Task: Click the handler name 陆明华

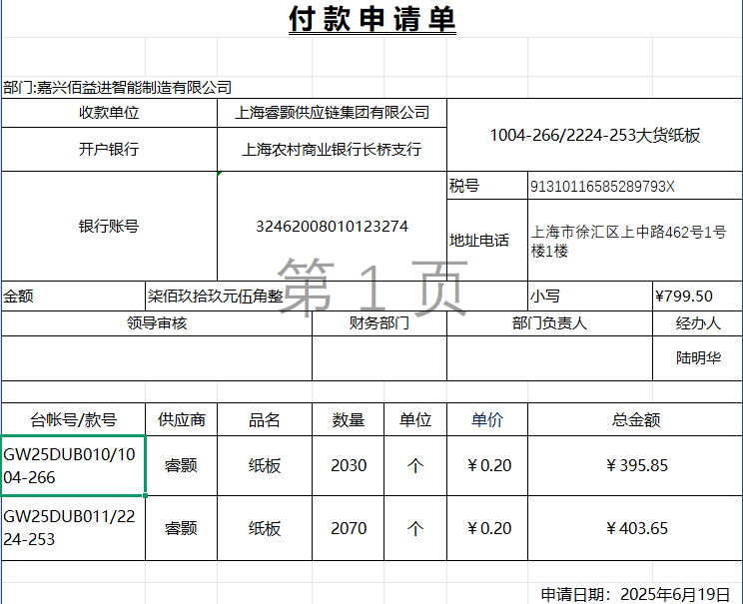Action: pos(697,357)
